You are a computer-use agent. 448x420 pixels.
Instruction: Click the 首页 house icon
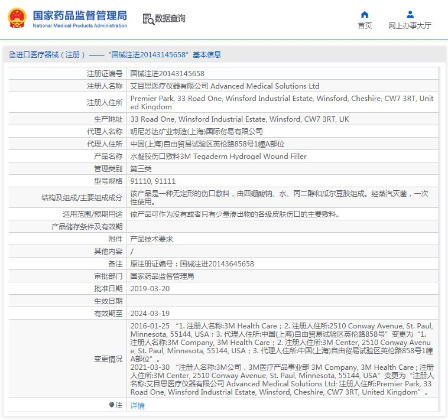click(365, 15)
